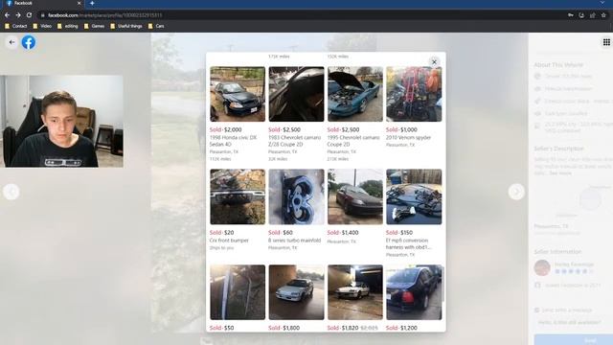Open the Useful things bookmarks folder
Screen dimensions: 613x345
[126, 26]
